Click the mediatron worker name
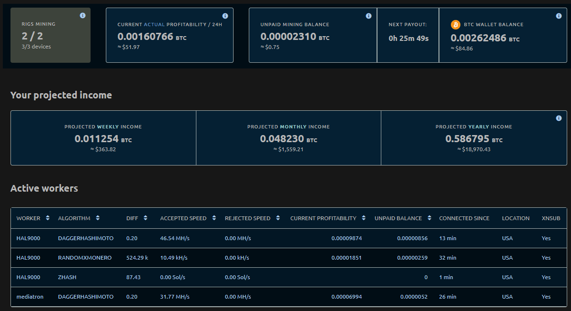571x311 pixels. [30, 297]
